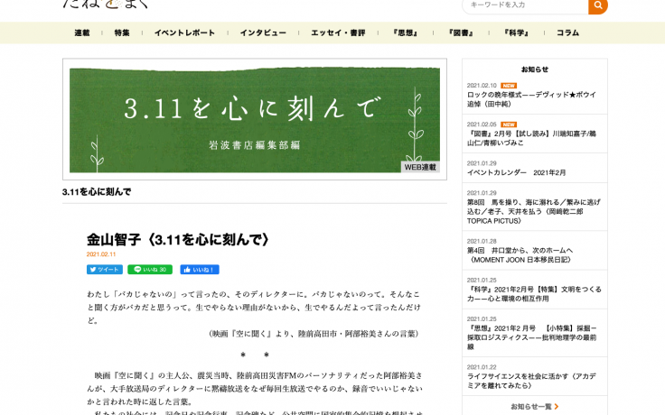Click the NEW badge beside 2021.02.10

pyautogui.click(x=509, y=86)
